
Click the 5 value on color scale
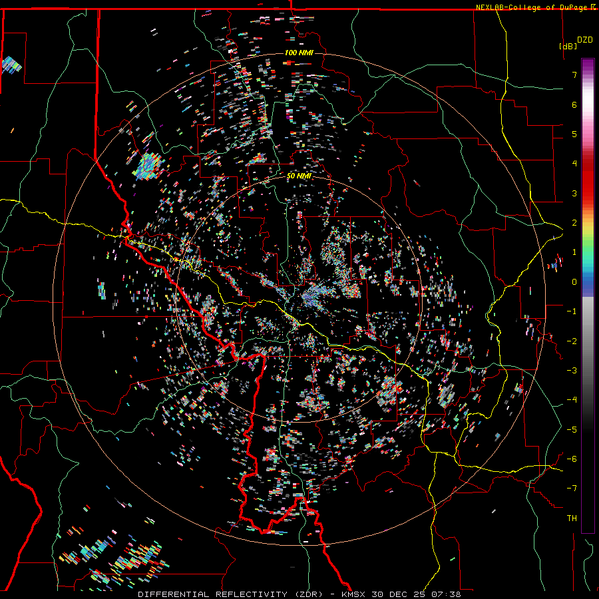pyautogui.click(x=574, y=134)
